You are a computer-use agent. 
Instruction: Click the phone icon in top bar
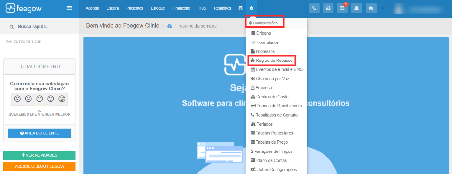click(x=314, y=8)
